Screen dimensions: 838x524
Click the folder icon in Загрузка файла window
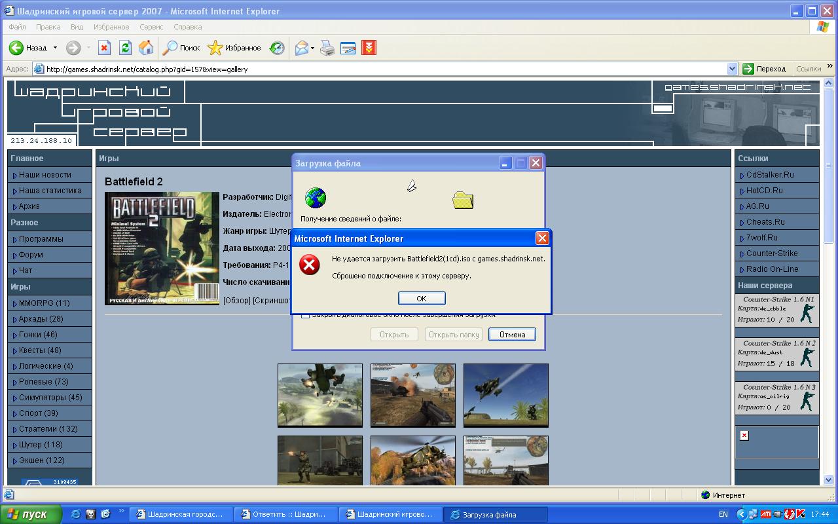tap(463, 200)
